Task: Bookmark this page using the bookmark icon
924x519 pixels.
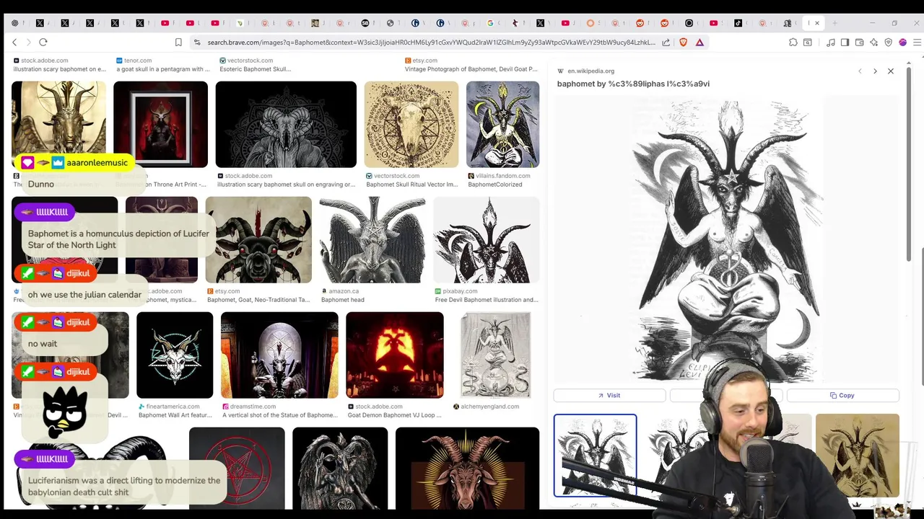Action: tap(178, 43)
